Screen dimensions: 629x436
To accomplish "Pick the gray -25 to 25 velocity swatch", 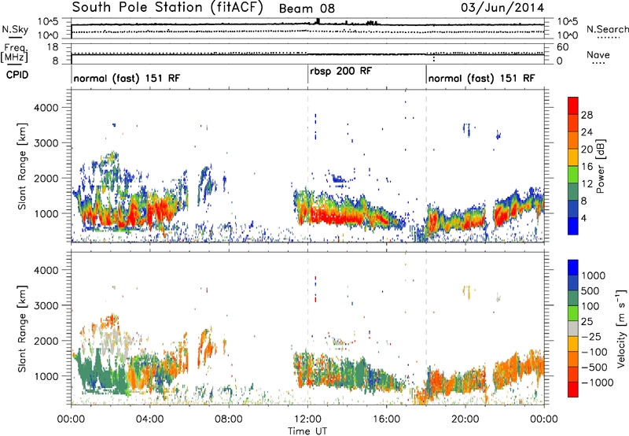I will (573, 328).
